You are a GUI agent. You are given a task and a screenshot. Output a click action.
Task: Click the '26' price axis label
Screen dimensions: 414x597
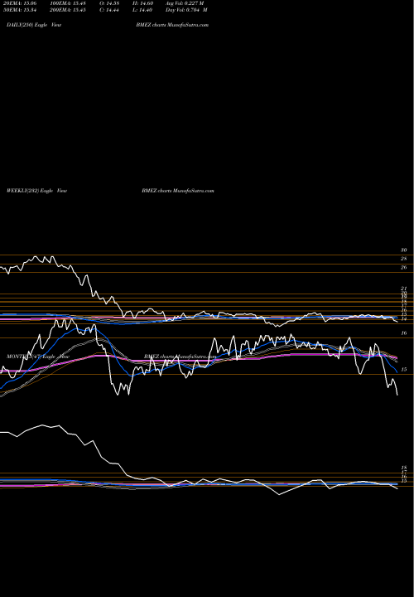(x=404, y=267)
